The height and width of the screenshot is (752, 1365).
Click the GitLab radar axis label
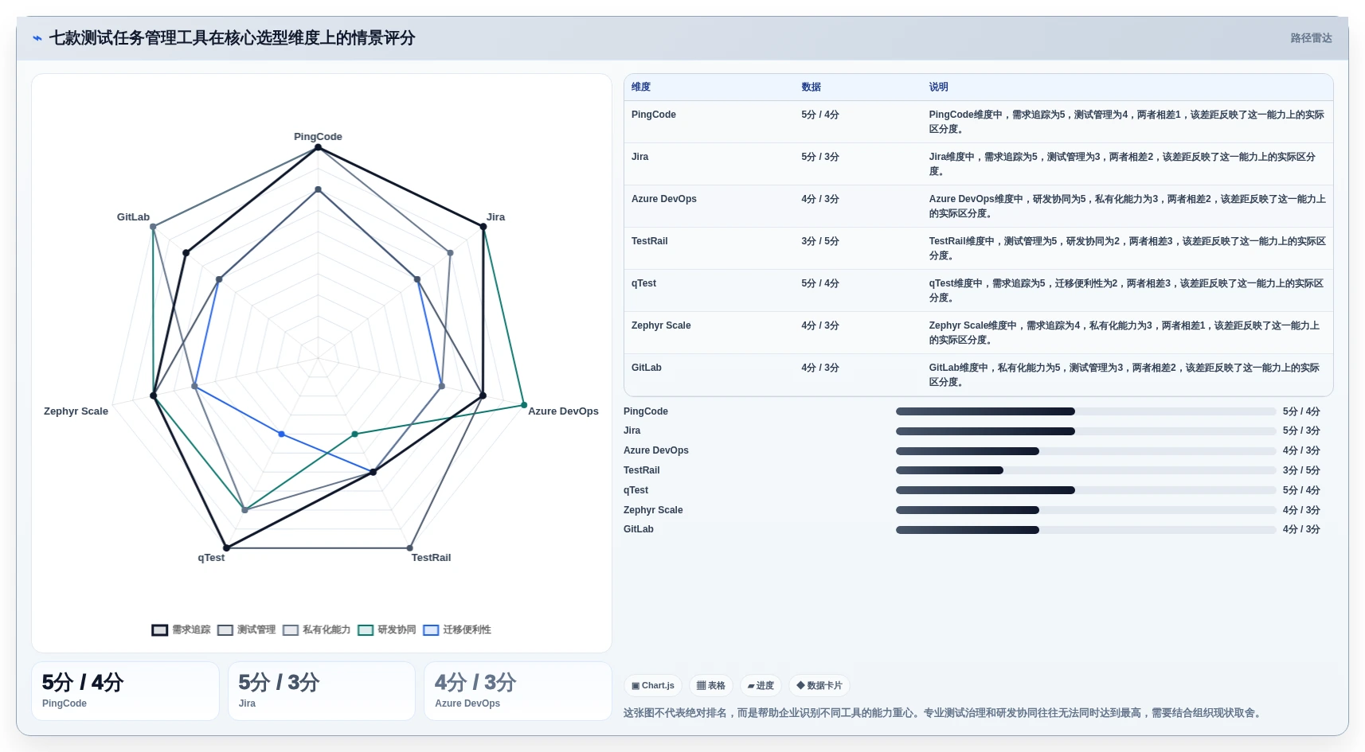(x=133, y=217)
